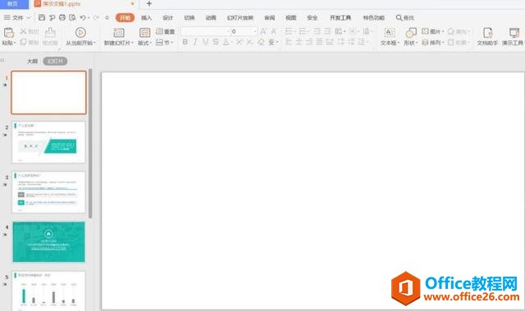Open the Layout (版式) dropdown label
525x311 pixels.
point(144,43)
